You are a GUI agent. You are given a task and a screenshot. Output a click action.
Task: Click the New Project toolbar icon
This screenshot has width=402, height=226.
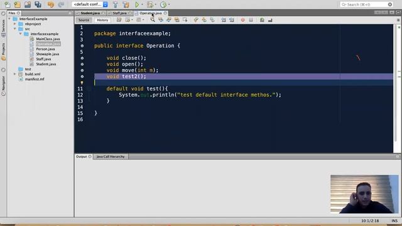tap(18, 4)
